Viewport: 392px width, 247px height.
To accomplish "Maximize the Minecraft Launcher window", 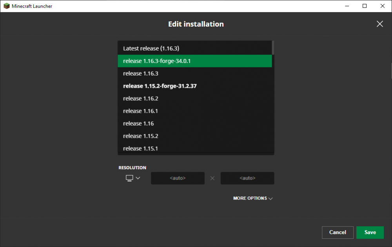I will 365,6.
